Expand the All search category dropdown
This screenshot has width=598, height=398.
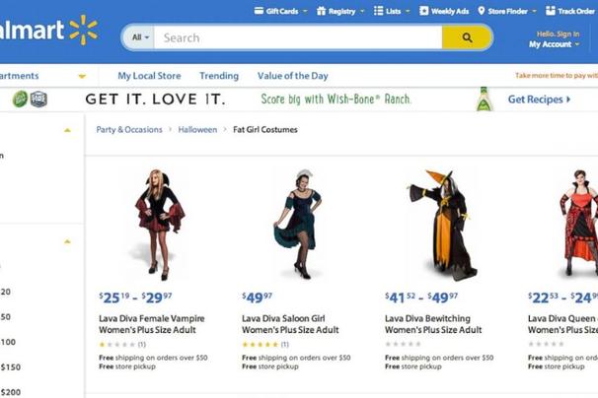(x=141, y=38)
